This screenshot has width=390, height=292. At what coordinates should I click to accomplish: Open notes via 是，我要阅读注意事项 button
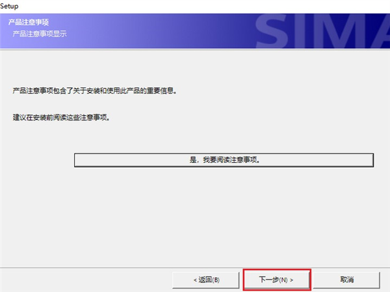pos(224,160)
